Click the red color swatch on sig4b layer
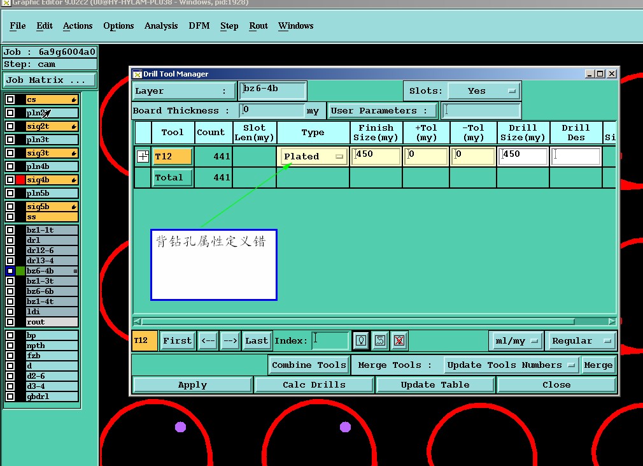Screen dimensions: 643x466 point(20,179)
